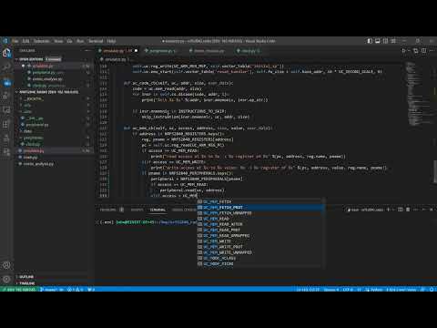Viewport: 437px width, 328px height.
Task: Open the Run menu
Action: coord(80,41)
